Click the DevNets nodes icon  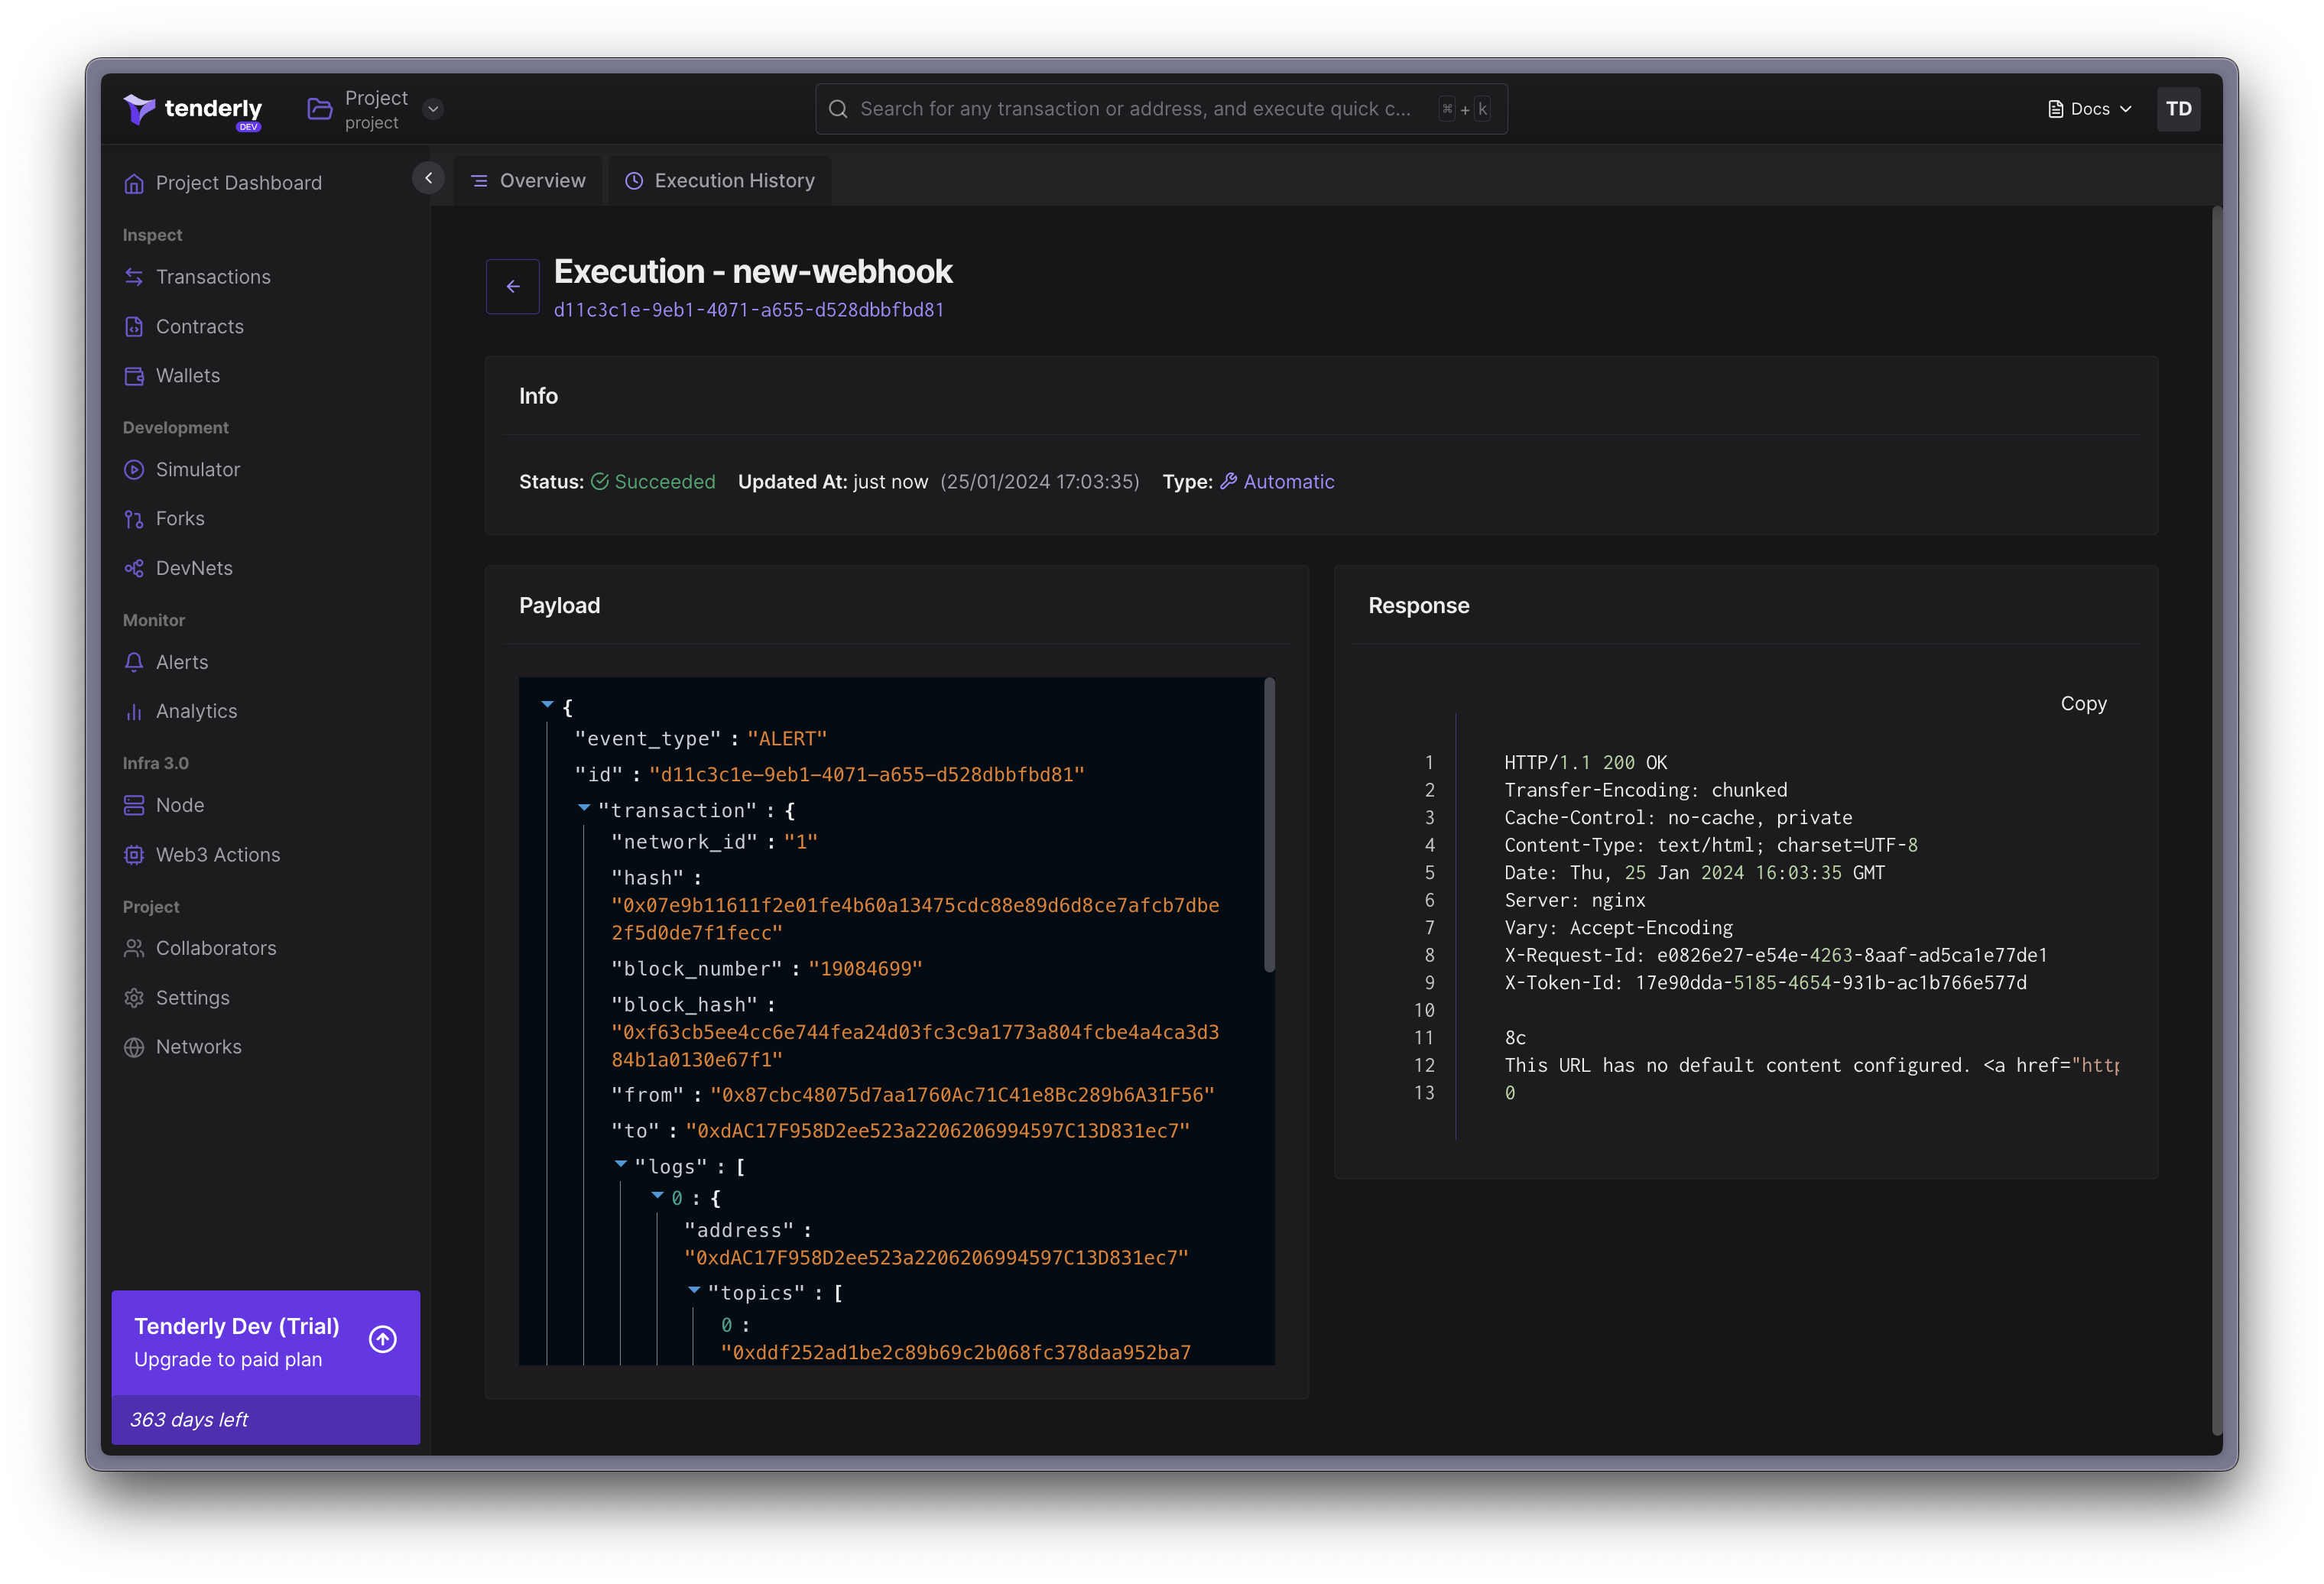point(134,568)
